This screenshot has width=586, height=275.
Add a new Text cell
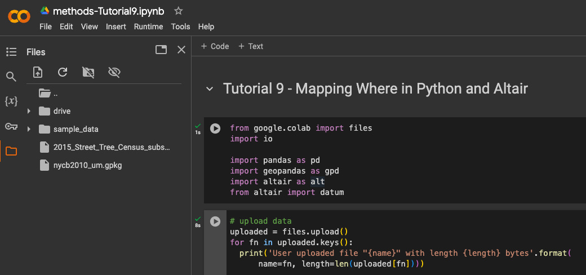[x=251, y=46]
